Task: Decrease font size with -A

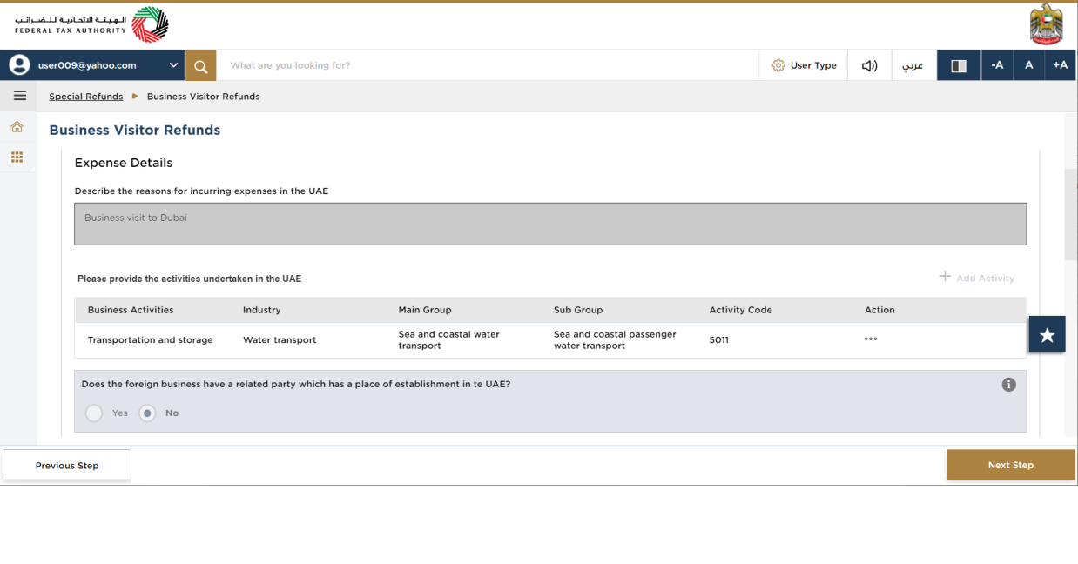Action: pyautogui.click(x=997, y=65)
